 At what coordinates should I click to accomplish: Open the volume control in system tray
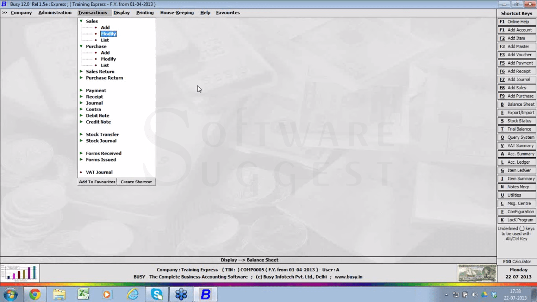pyautogui.click(x=474, y=294)
